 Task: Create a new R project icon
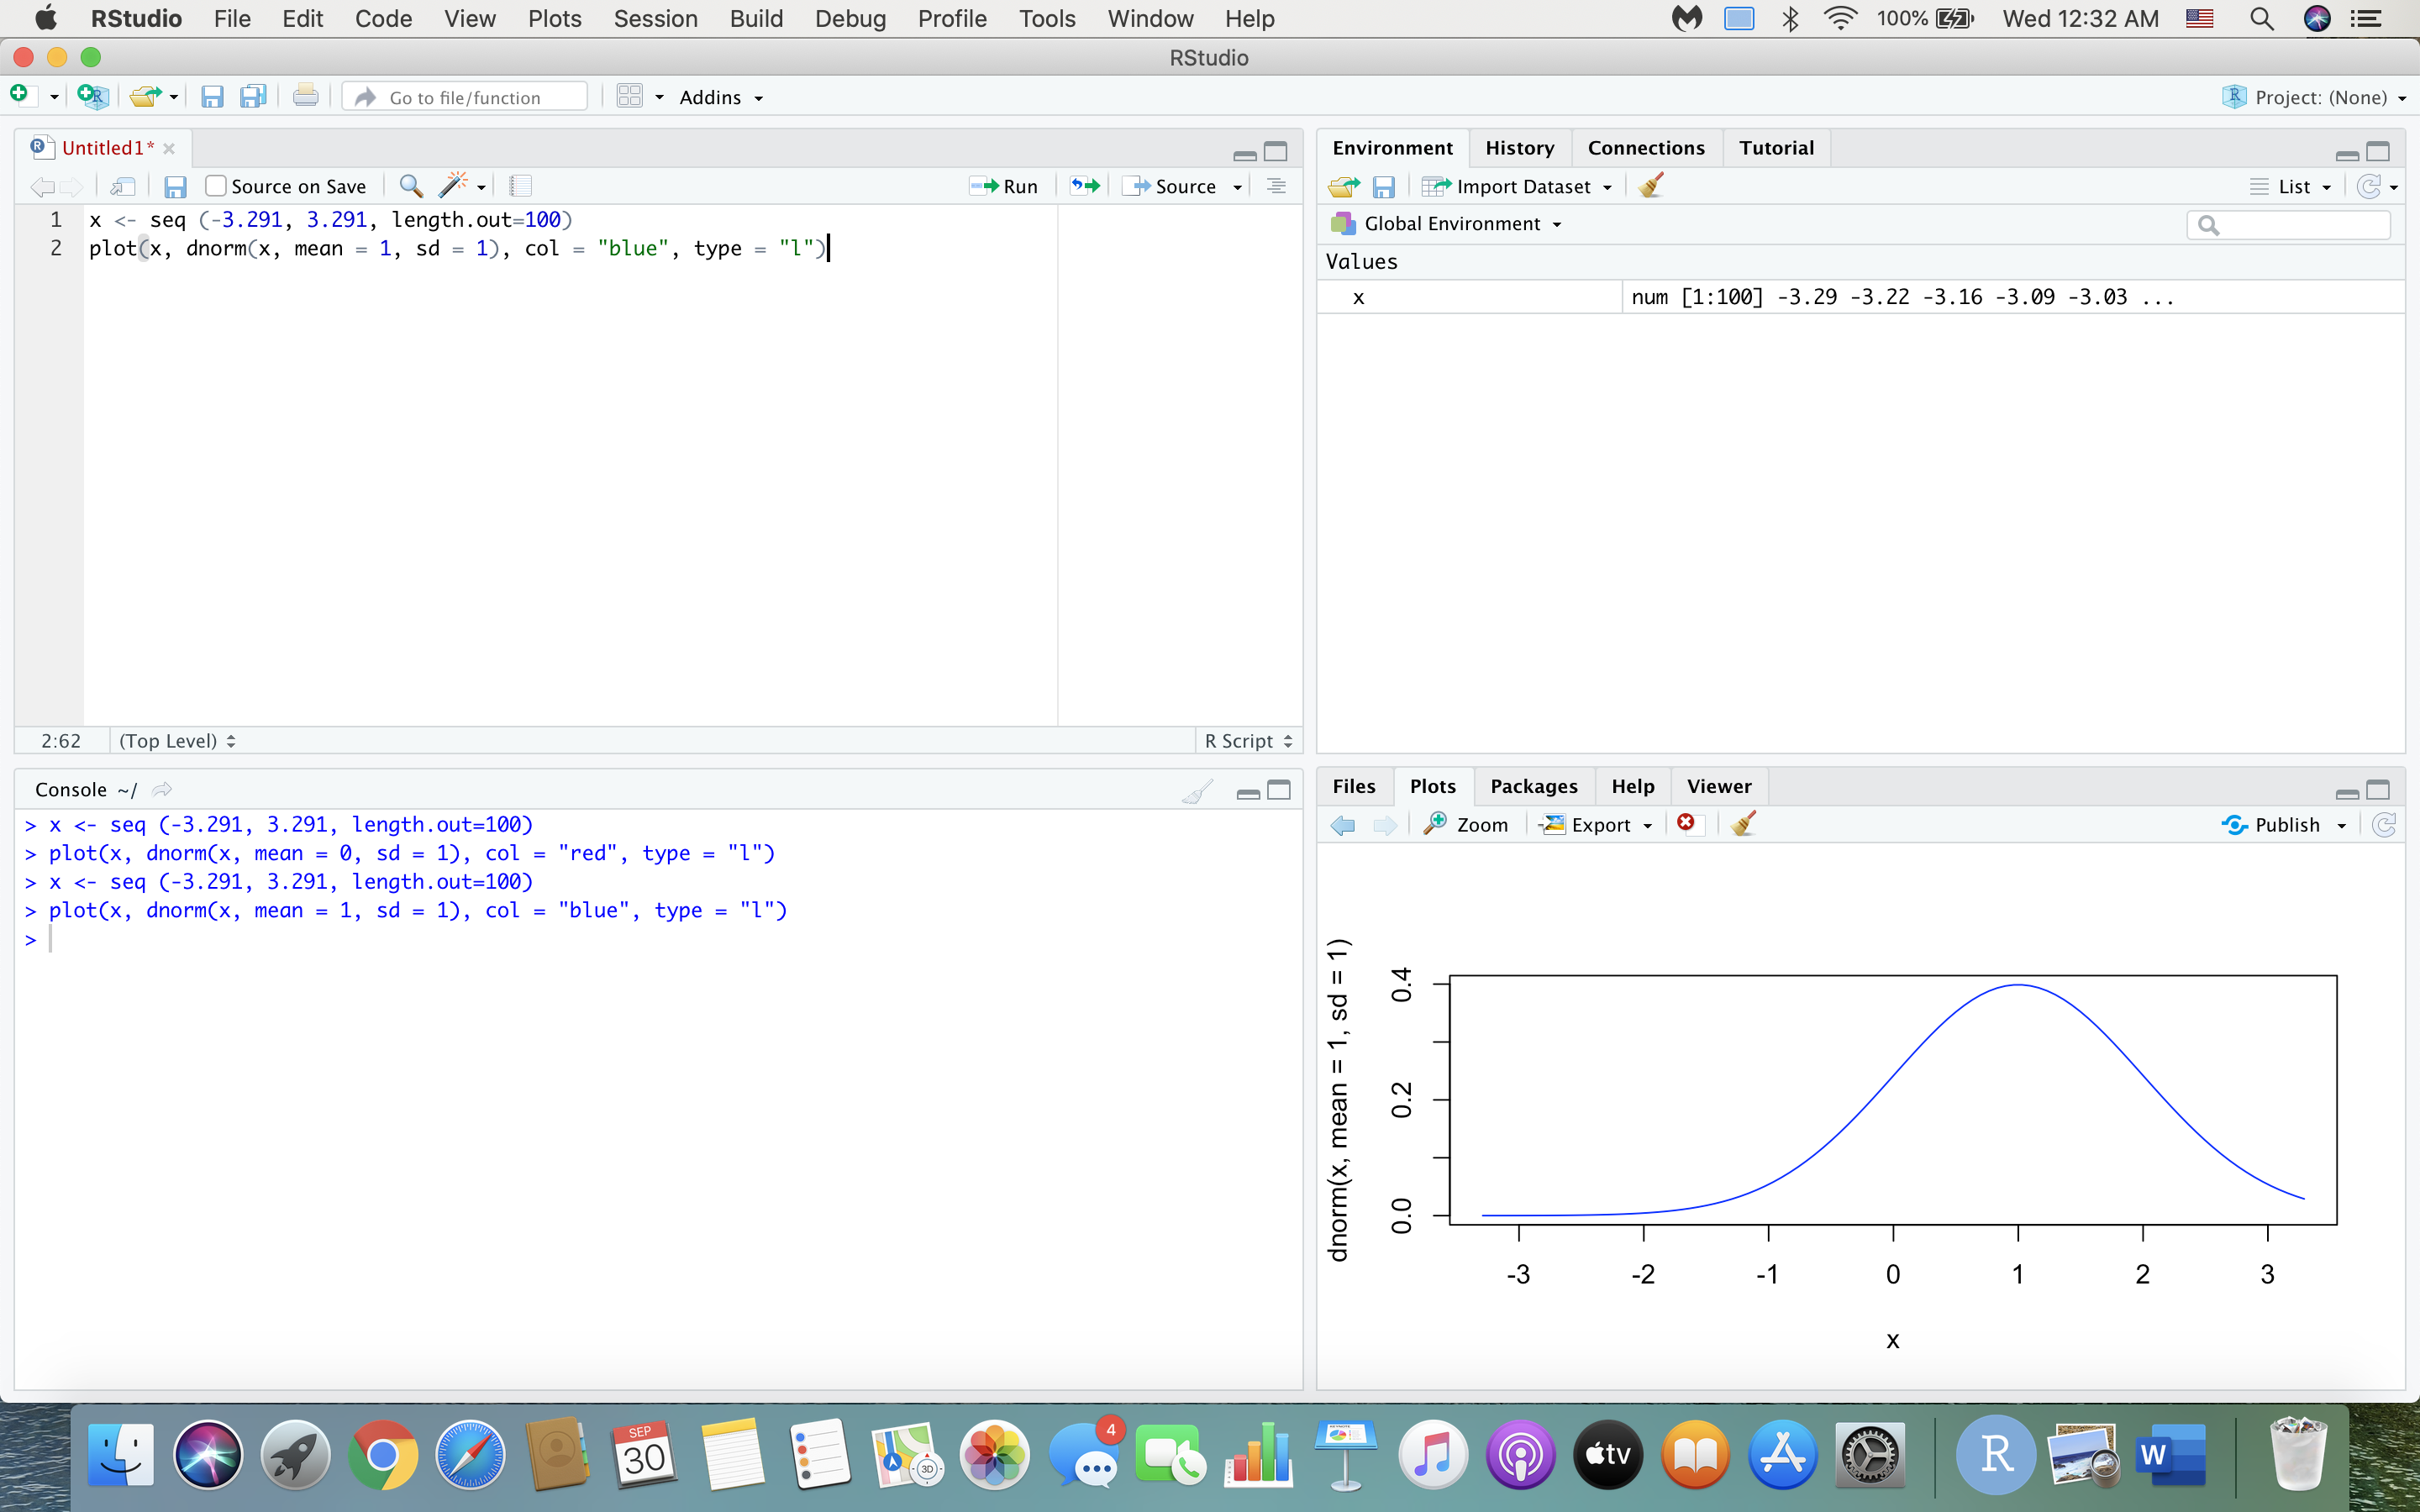92,95
